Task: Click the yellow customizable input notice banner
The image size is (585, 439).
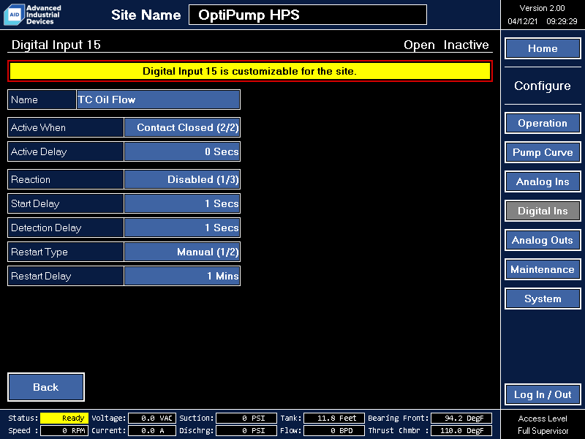Action: 250,71
